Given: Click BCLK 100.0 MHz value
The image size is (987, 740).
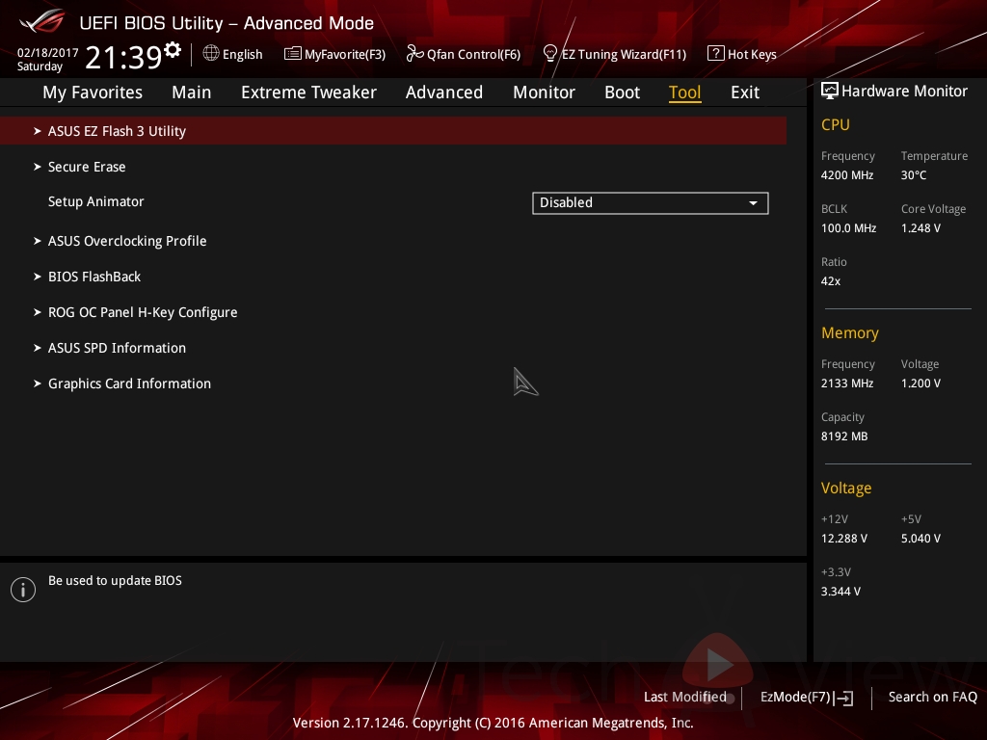Looking at the screenshot, I should pos(848,228).
